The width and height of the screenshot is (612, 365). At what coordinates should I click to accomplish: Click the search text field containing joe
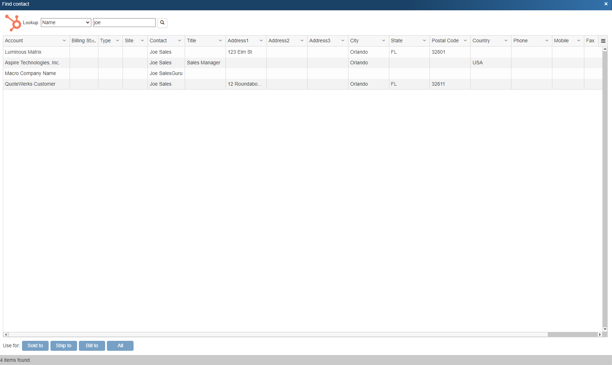(124, 23)
